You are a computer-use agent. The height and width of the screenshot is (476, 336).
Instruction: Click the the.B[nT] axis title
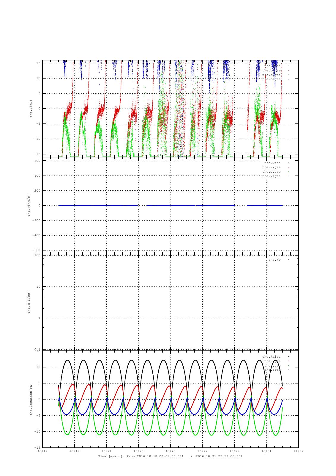31,109
